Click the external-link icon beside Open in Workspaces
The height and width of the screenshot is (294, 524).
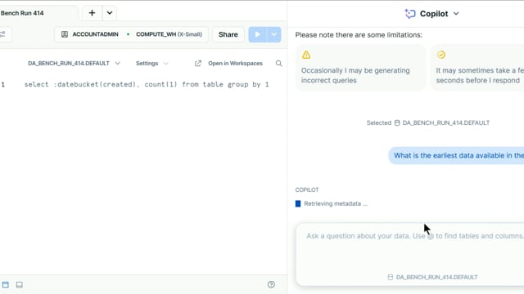[x=198, y=64]
